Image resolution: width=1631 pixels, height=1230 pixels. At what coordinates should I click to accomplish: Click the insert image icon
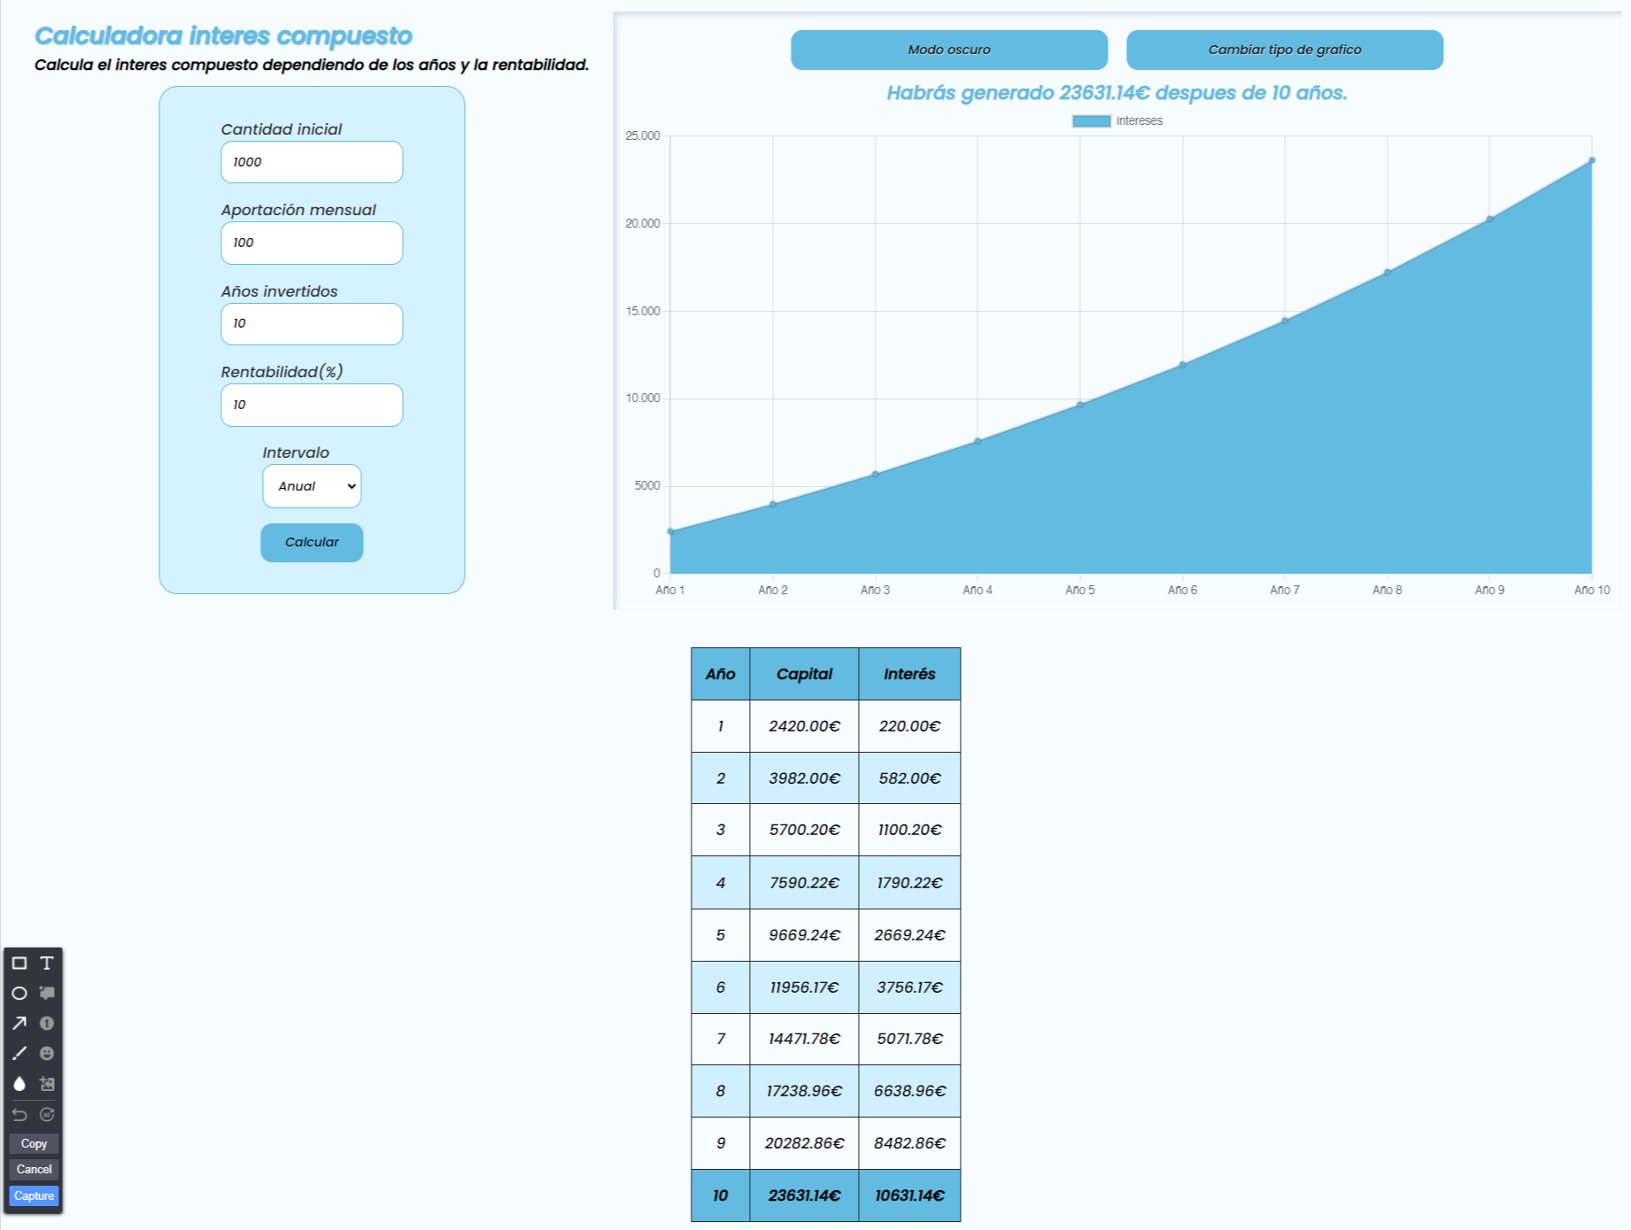46,1084
